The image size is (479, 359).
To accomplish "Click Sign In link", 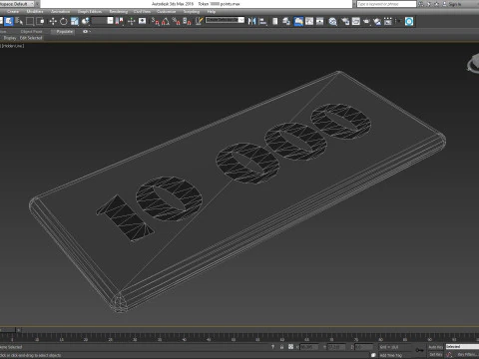I will point(455,4).
